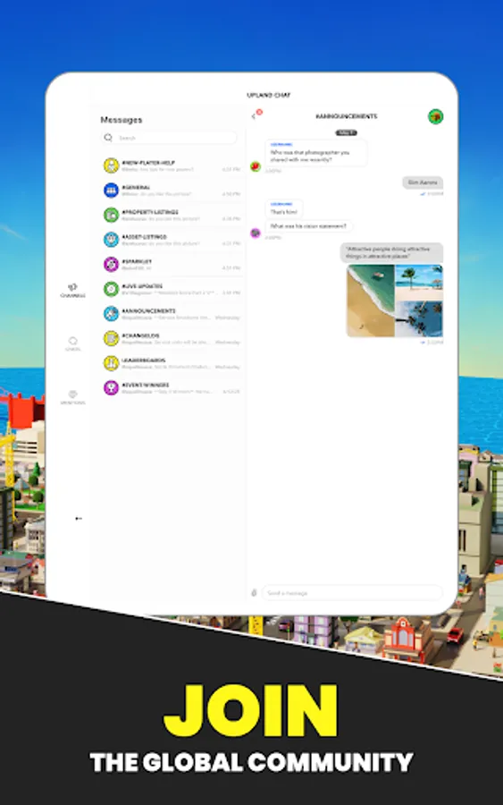Click the search magnifier icon
Image resolution: width=503 pixels, height=805 pixels.
[x=108, y=138]
